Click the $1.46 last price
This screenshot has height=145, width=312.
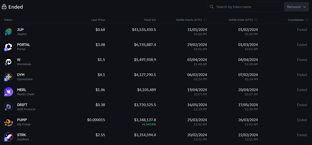(x=100, y=90)
